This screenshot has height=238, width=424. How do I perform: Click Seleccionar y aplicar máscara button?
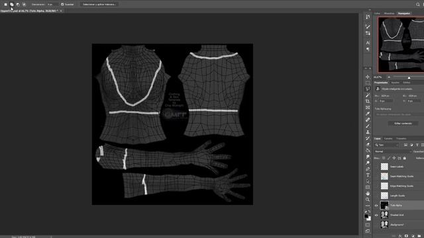99,5
